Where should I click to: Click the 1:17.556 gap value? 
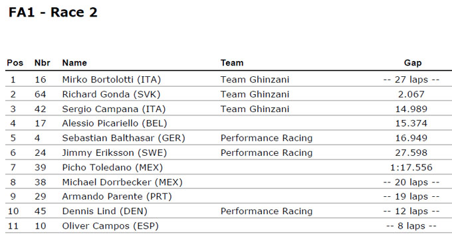pos(411,167)
